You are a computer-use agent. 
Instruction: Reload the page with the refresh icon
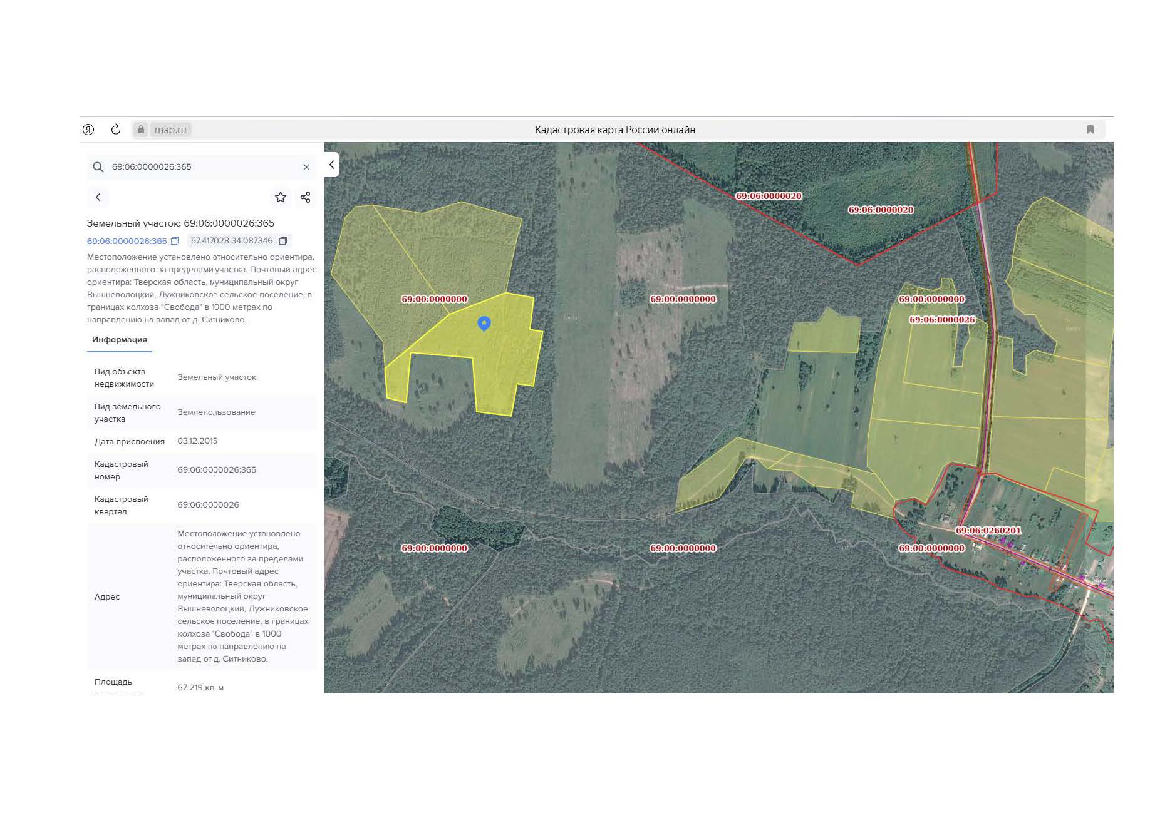pos(116,130)
